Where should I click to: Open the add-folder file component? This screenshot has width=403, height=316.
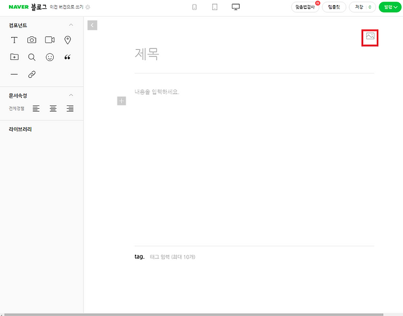coord(15,57)
